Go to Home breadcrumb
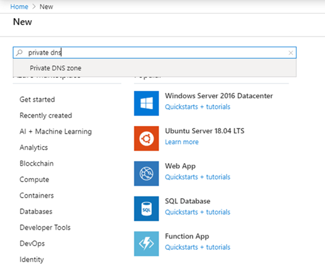The width and height of the screenshot is (325, 266). (19, 7)
